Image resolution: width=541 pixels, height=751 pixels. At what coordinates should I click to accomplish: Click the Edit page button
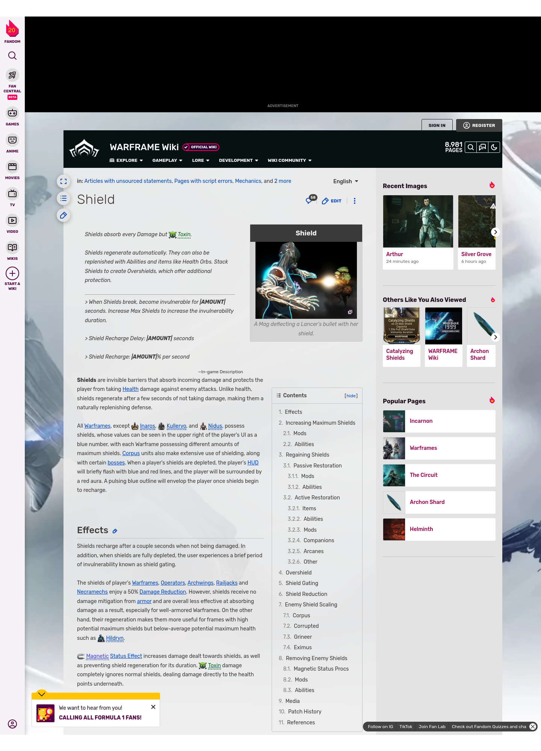tap(332, 201)
